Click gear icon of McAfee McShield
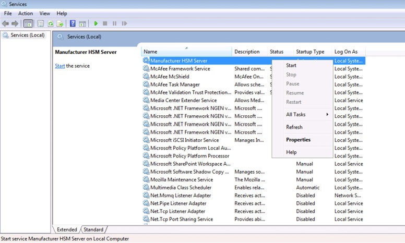This screenshot has width=405, height=243. click(146, 76)
